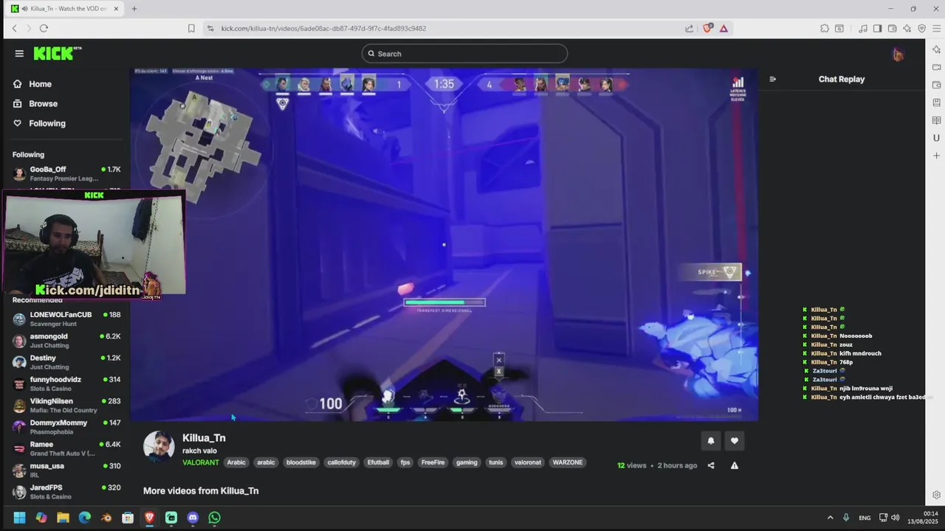
Task: Focus the Kick Search field
Action: [x=464, y=53]
